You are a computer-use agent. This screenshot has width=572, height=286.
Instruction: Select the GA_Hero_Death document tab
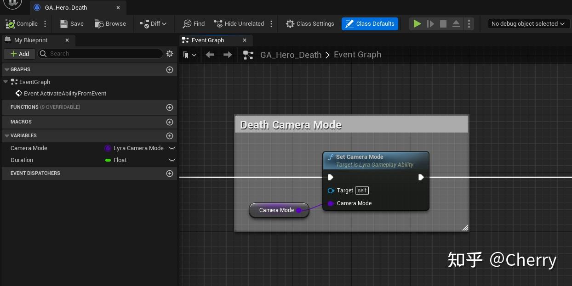[x=66, y=8]
